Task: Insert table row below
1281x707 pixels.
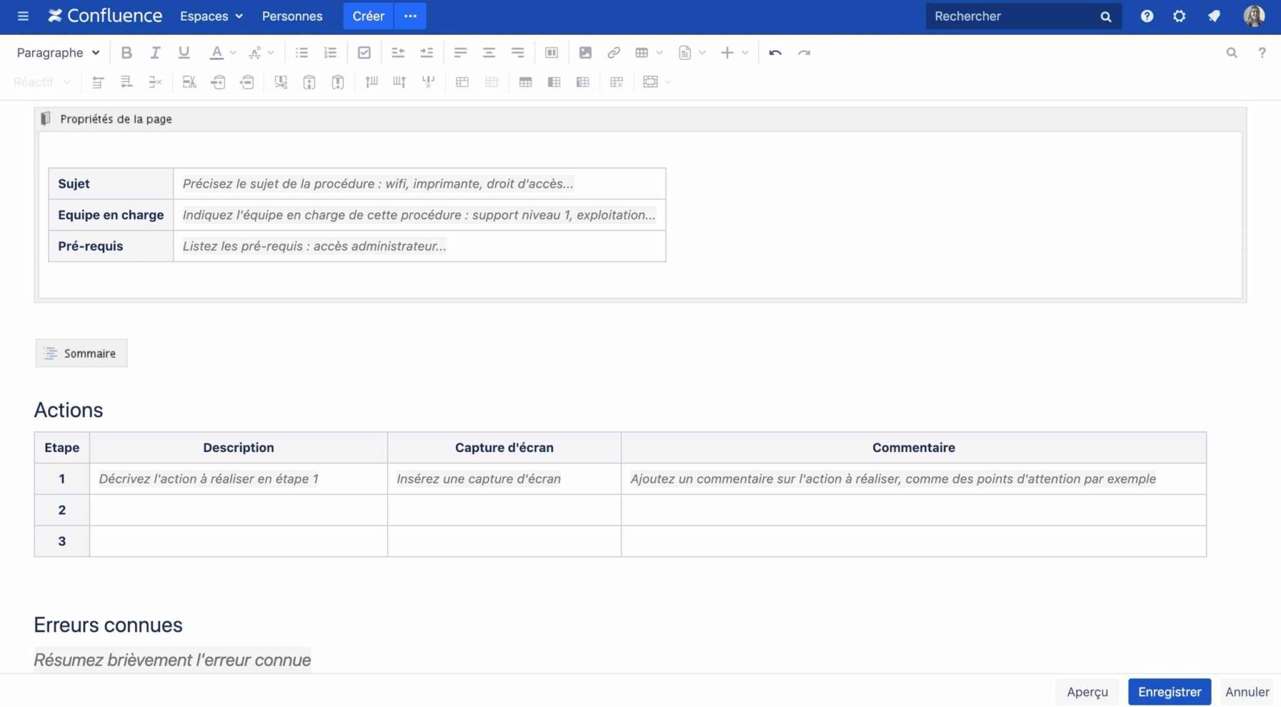Action: pos(126,82)
